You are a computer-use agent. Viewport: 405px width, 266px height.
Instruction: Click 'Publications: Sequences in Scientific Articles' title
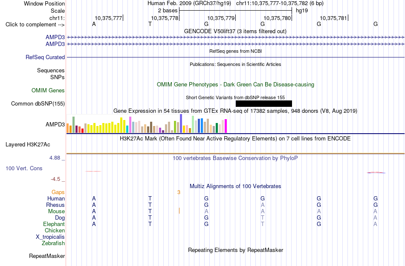coord(235,64)
